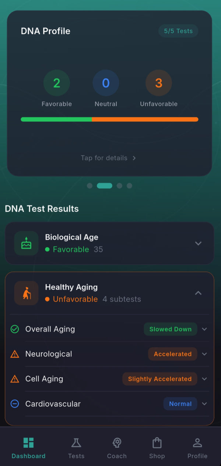Click the 5/5 Tests badge
Image resolution: width=221 pixels, height=466 pixels.
(178, 31)
